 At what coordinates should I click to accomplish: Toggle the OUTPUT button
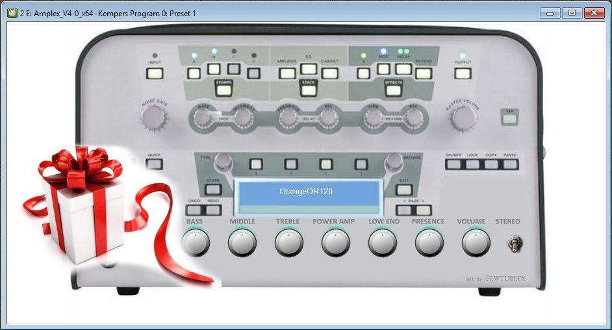463,73
